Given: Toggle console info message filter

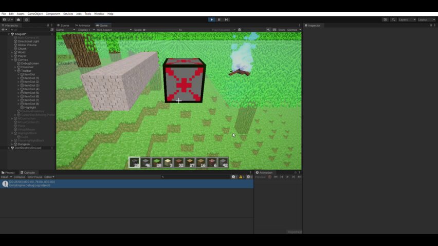Looking at the screenshot, I should 234,177.
